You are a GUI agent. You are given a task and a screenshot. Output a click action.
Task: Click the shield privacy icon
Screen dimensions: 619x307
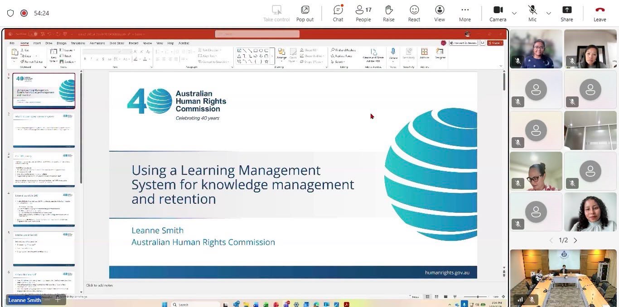point(10,13)
